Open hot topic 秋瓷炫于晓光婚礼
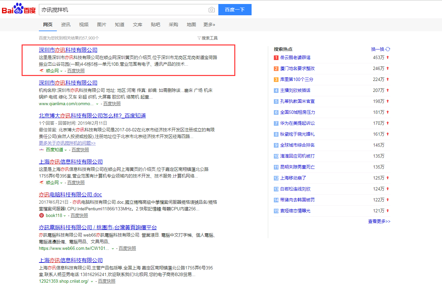 (297, 134)
